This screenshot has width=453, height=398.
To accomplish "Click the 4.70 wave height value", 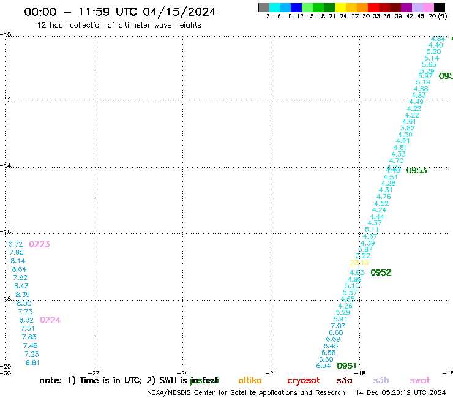I will point(397,160).
